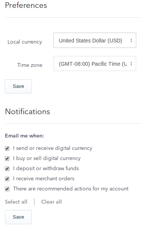Click the 'Clear all' link
Image resolution: width=141 pixels, height=228 pixels.
[x=51, y=202]
